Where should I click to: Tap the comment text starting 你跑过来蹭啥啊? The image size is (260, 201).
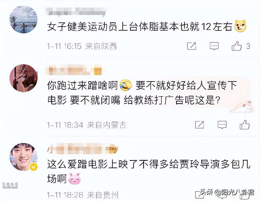tap(142, 93)
